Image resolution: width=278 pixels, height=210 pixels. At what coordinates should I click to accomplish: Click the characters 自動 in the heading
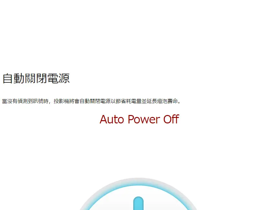14,78
